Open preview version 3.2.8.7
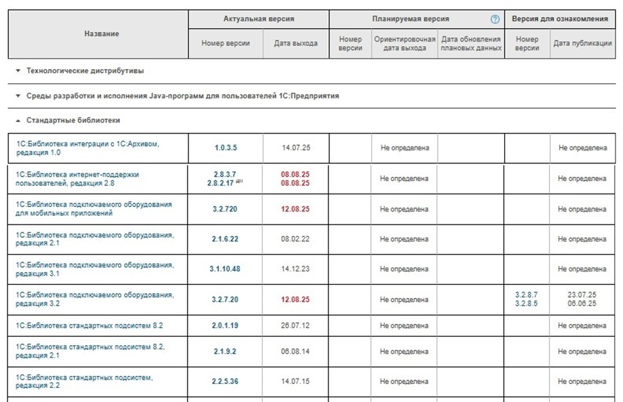623x402 pixels. tap(526, 295)
